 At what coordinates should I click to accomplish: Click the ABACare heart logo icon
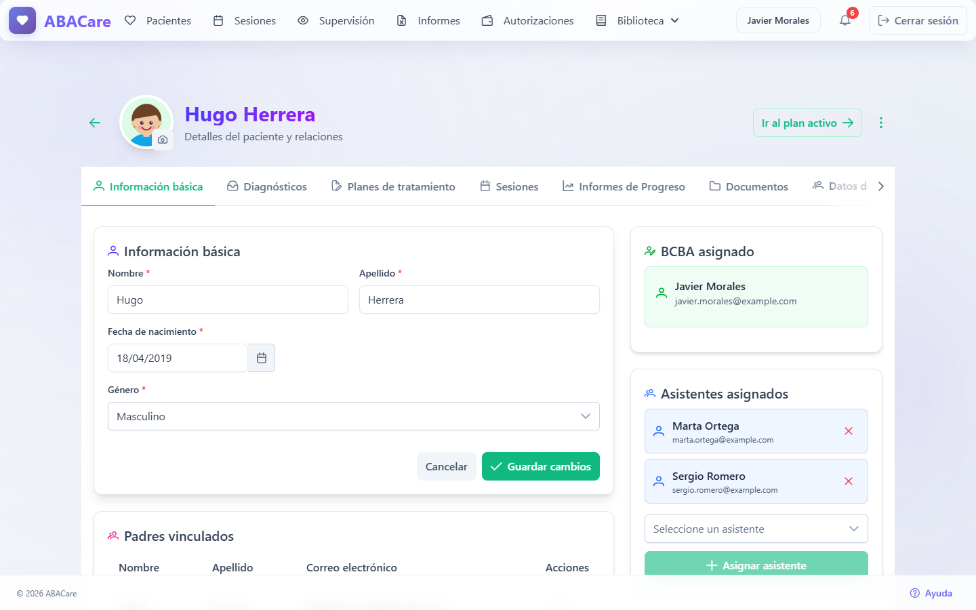(22, 20)
